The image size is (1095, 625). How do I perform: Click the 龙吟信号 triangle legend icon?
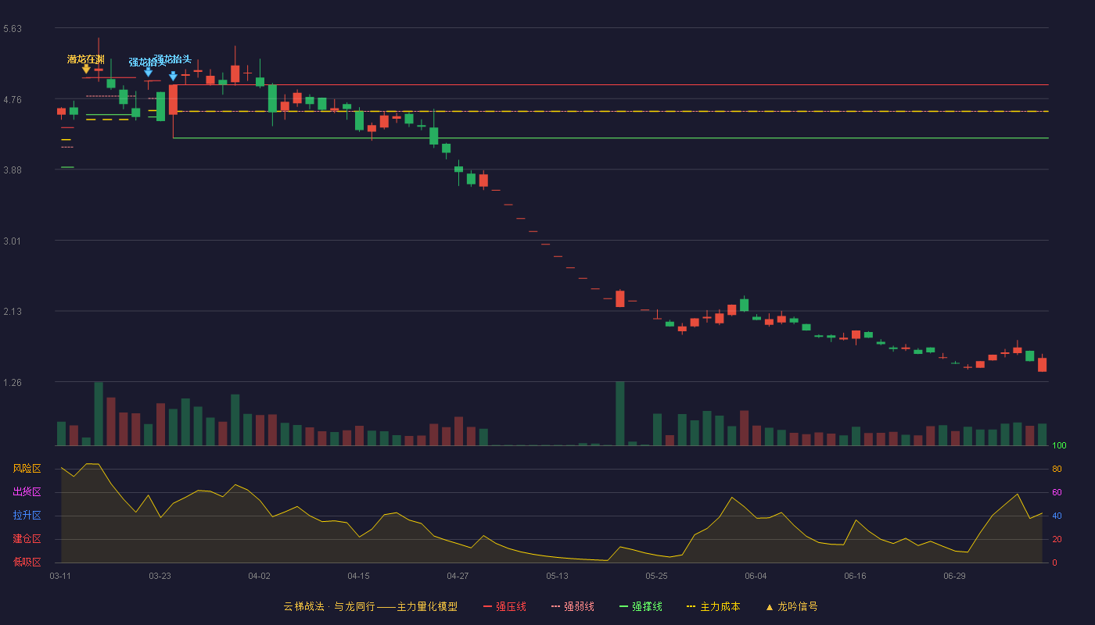tap(769, 607)
